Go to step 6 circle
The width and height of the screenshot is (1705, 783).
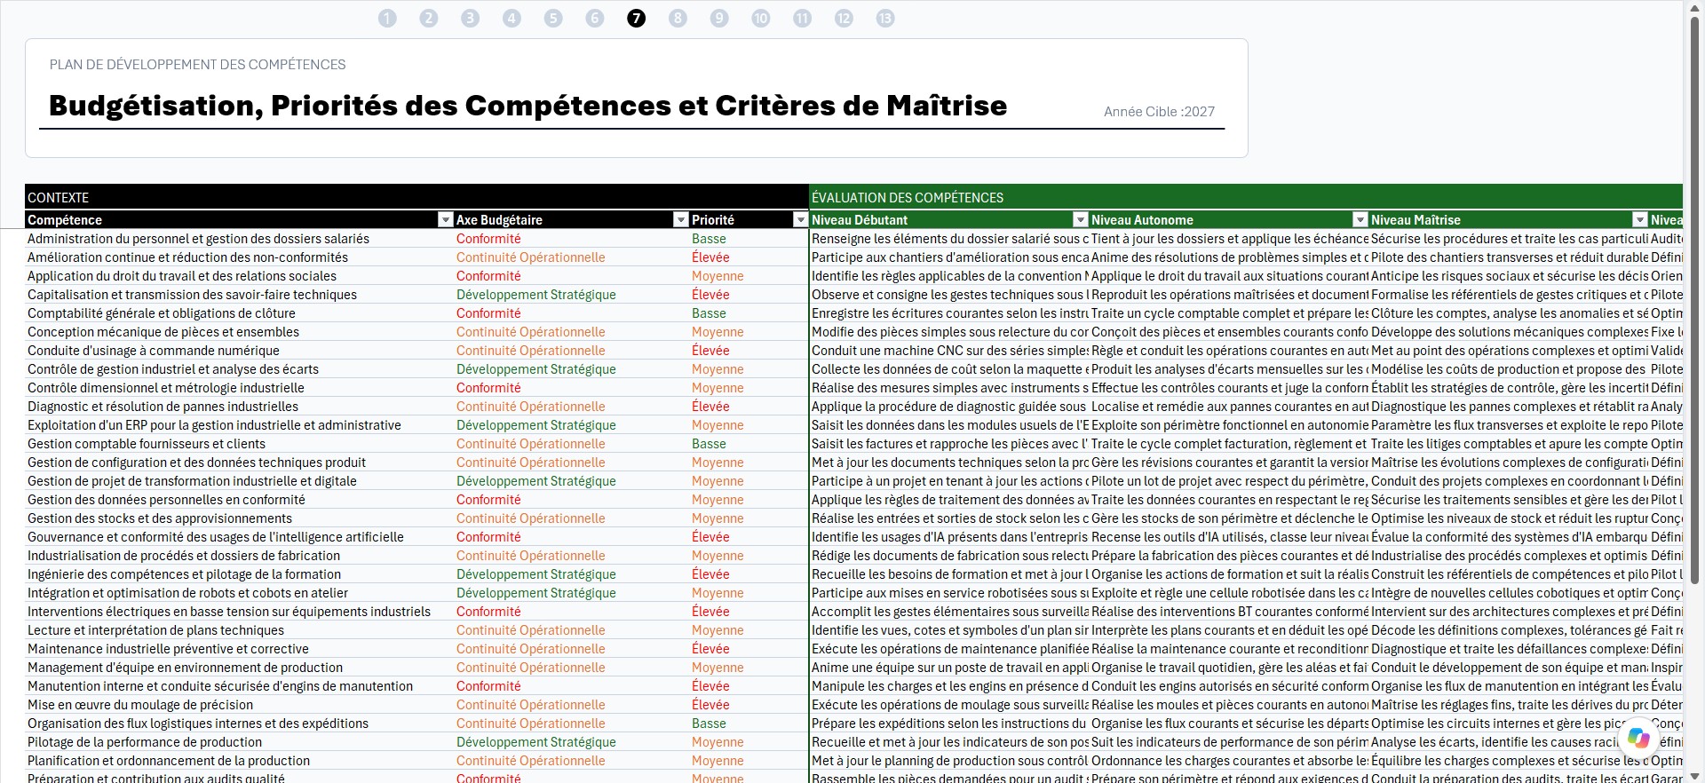click(595, 18)
